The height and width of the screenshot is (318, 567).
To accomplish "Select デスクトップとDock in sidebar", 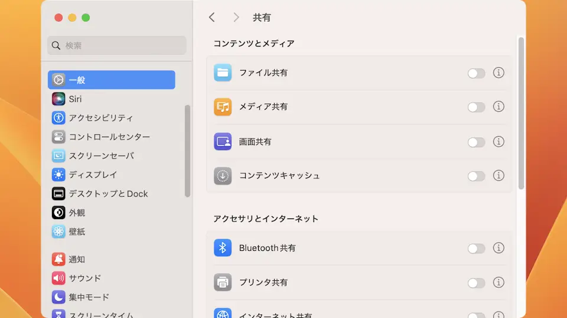I will point(108,194).
